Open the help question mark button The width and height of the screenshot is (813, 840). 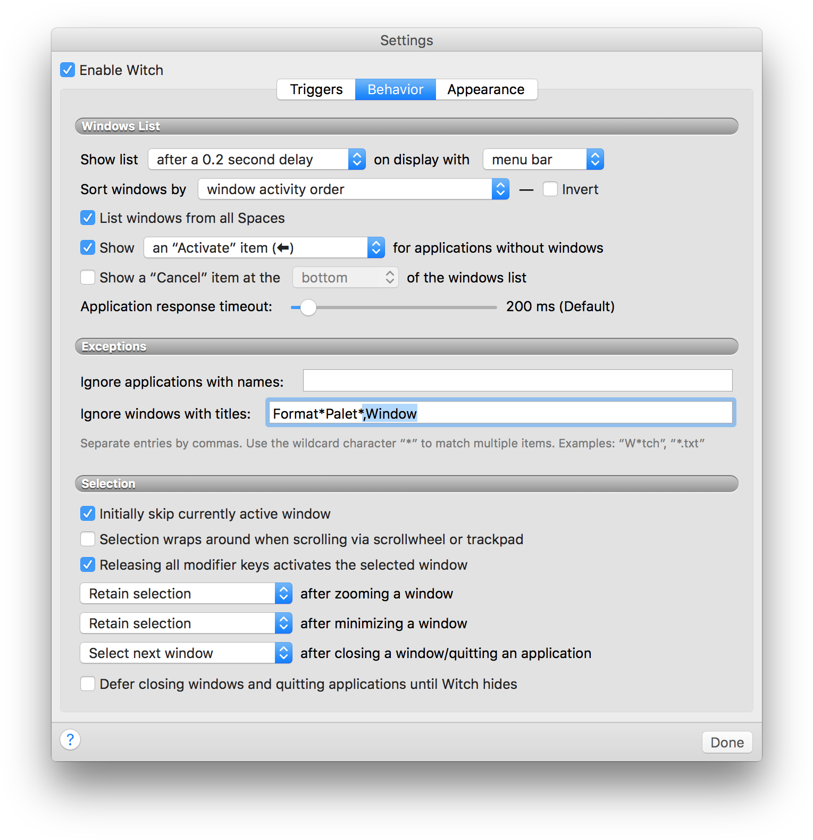point(70,739)
